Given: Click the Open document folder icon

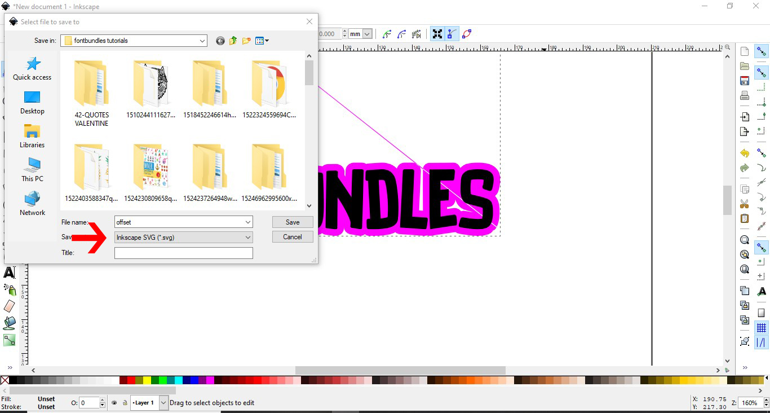Looking at the screenshot, I should [x=745, y=66].
